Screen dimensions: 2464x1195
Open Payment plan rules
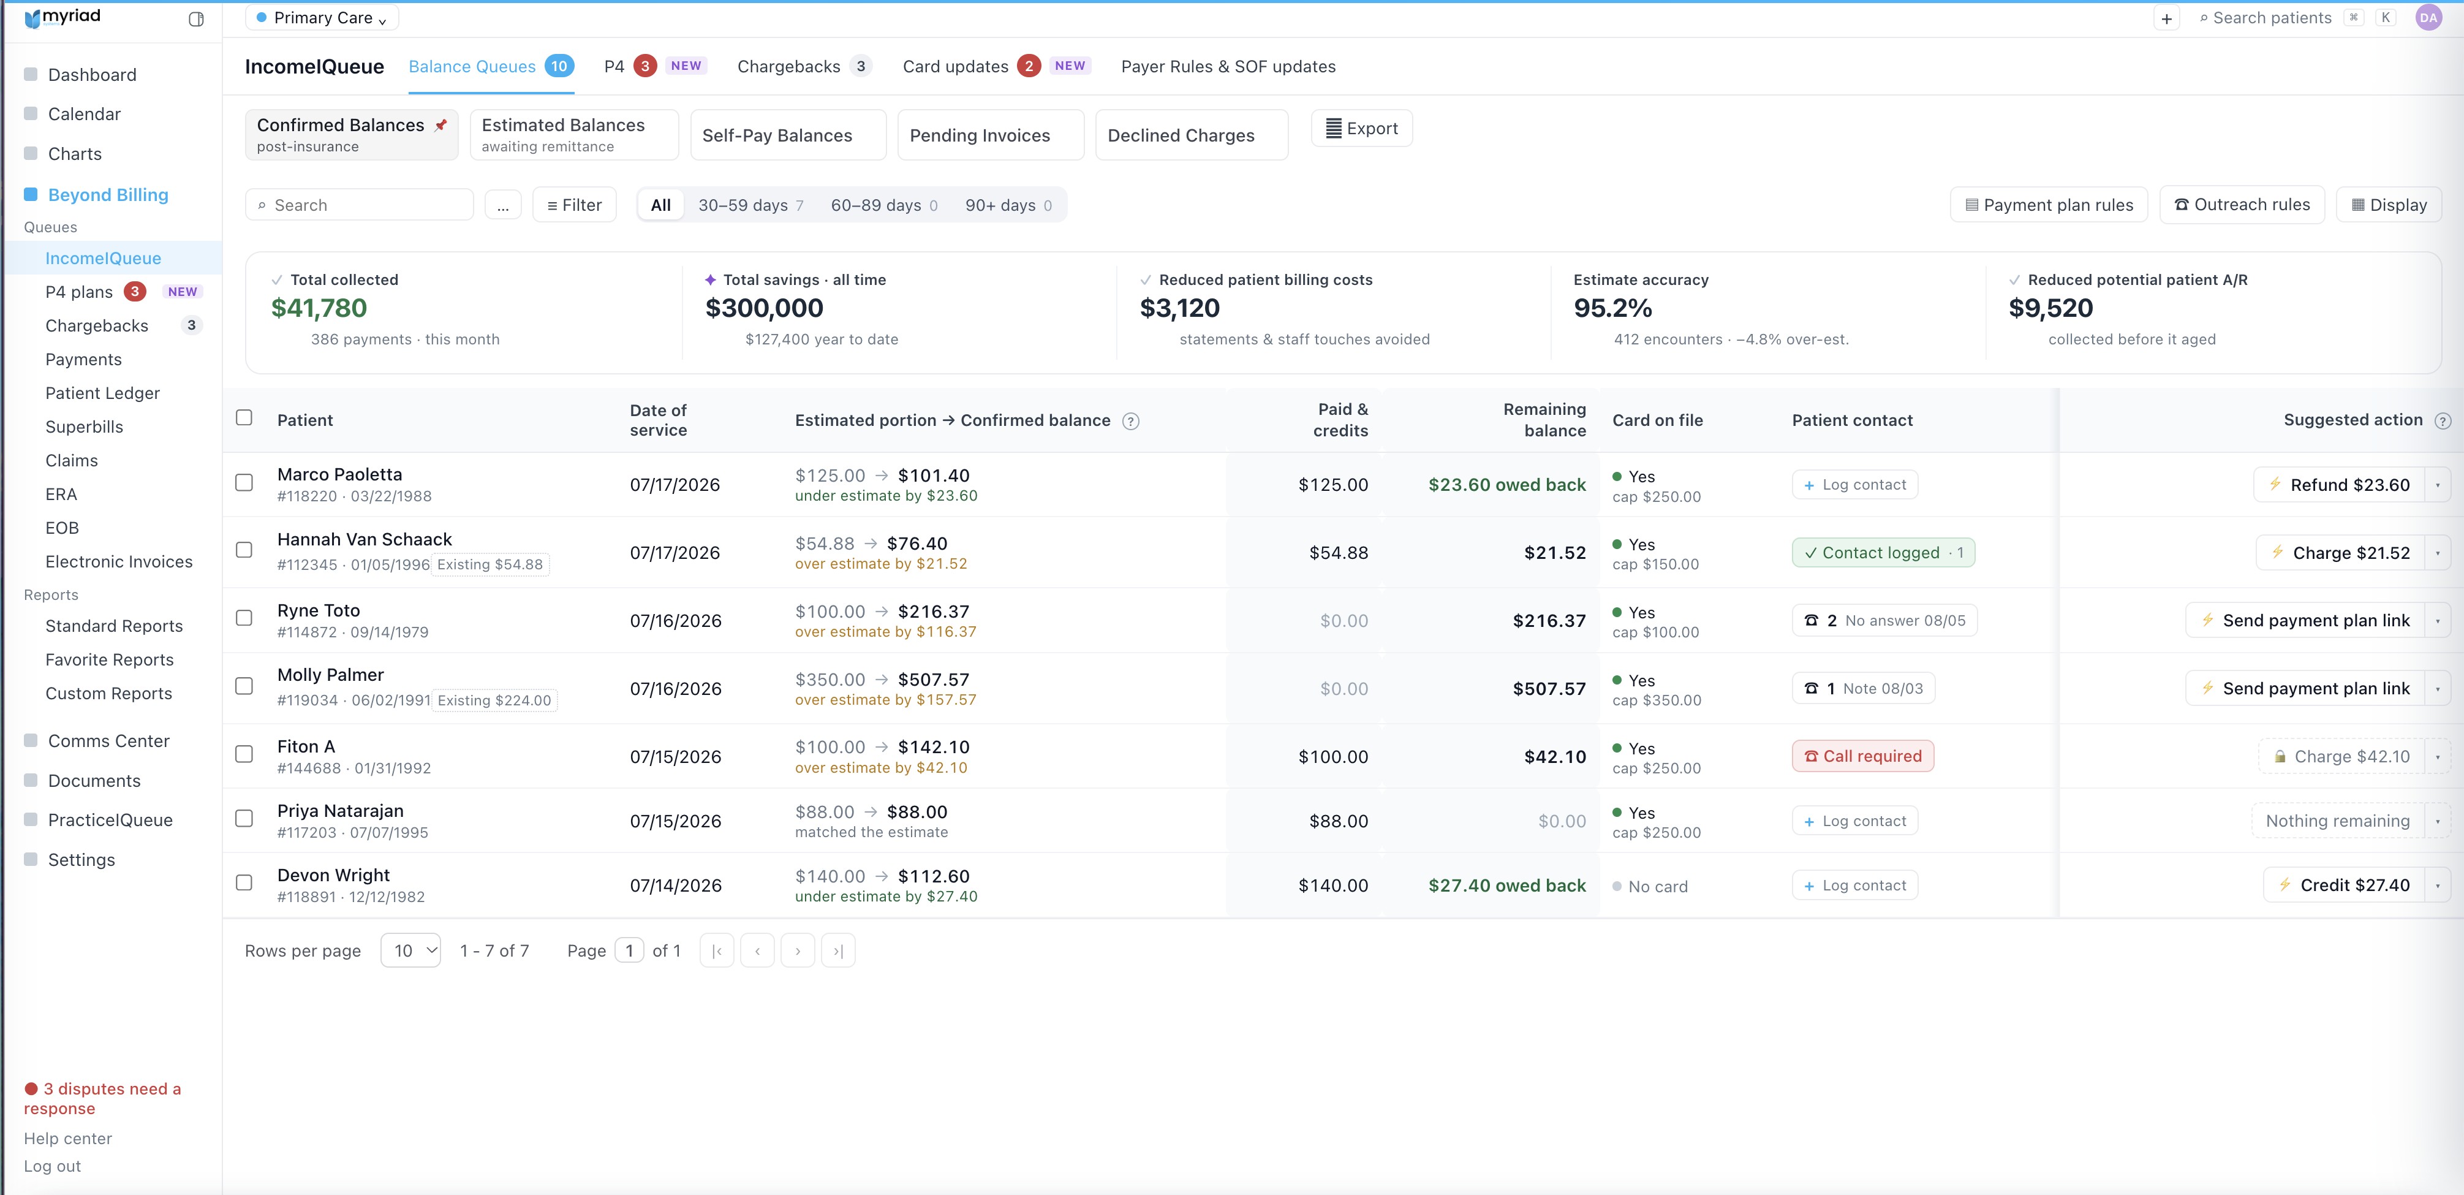pyautogui.click(x=2049, y=205)
